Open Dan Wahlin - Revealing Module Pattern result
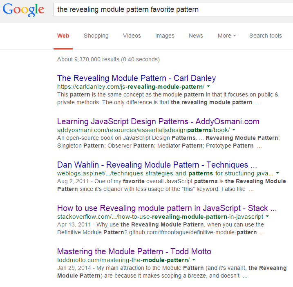 click(157, 165)
